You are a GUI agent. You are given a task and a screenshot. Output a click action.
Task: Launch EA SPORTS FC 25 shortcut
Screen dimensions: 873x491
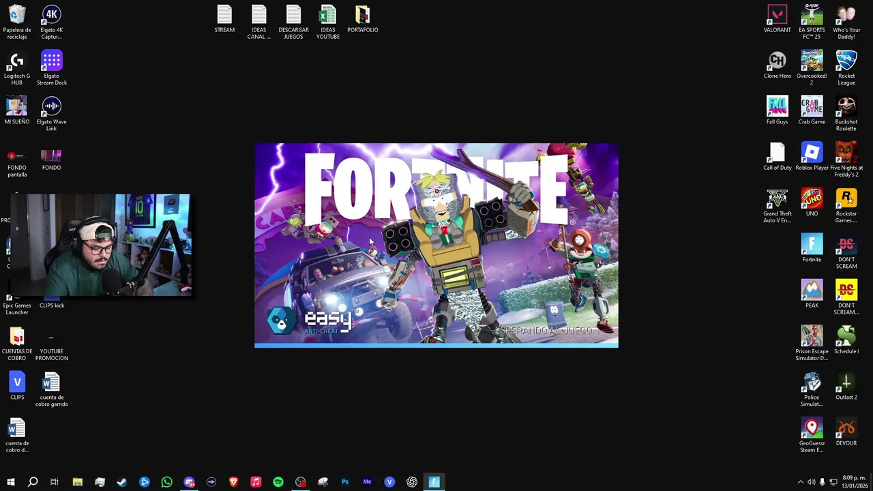[x=812, y=22]
